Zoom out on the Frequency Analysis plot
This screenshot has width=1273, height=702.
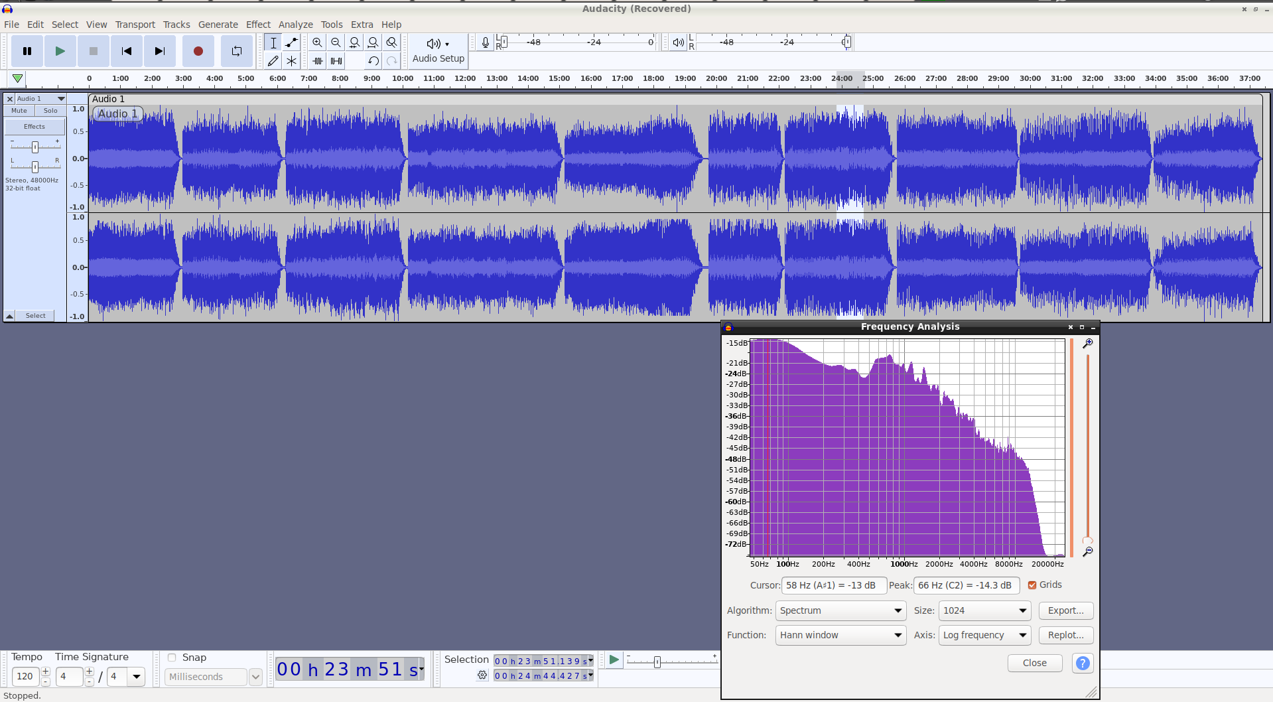pyautogui.click(x=1088, y=552)
